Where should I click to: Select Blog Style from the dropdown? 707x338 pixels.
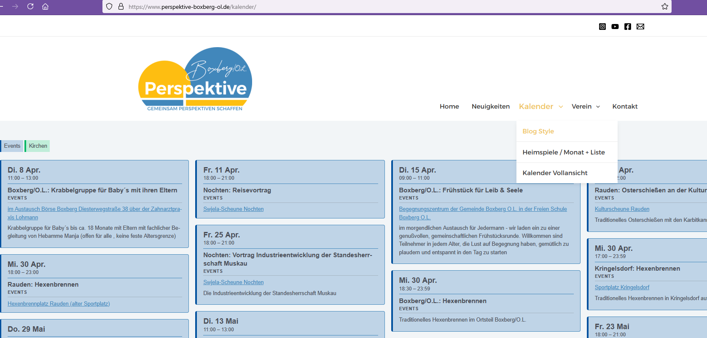tap(538, 131)
